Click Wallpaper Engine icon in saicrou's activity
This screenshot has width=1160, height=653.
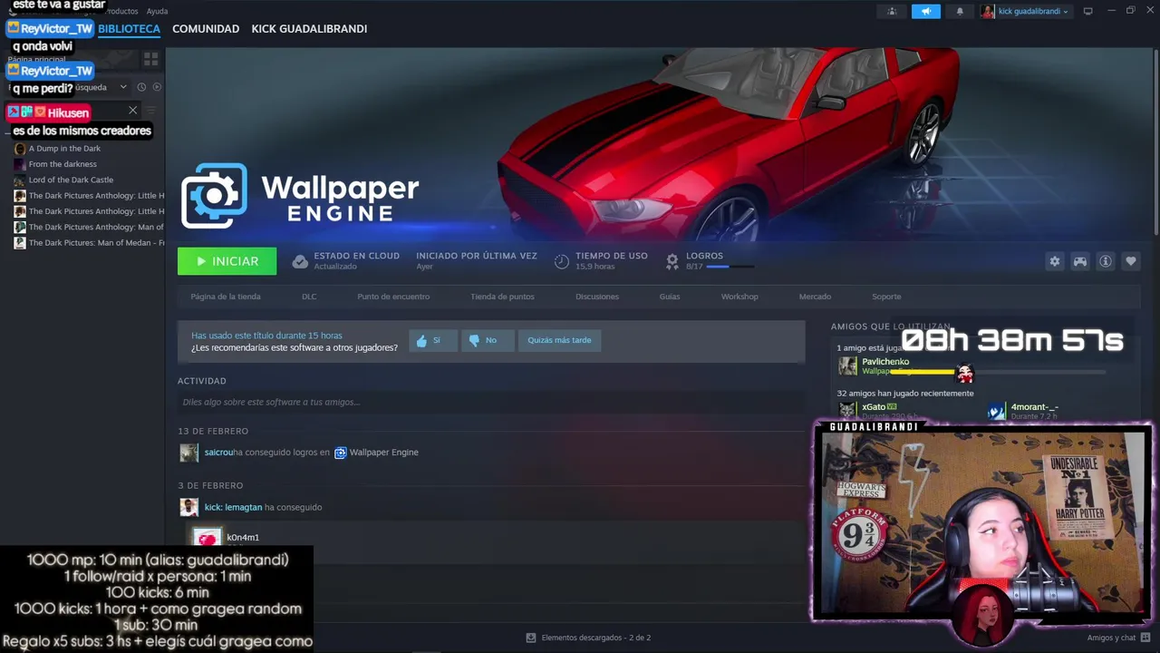coord(341,453)
